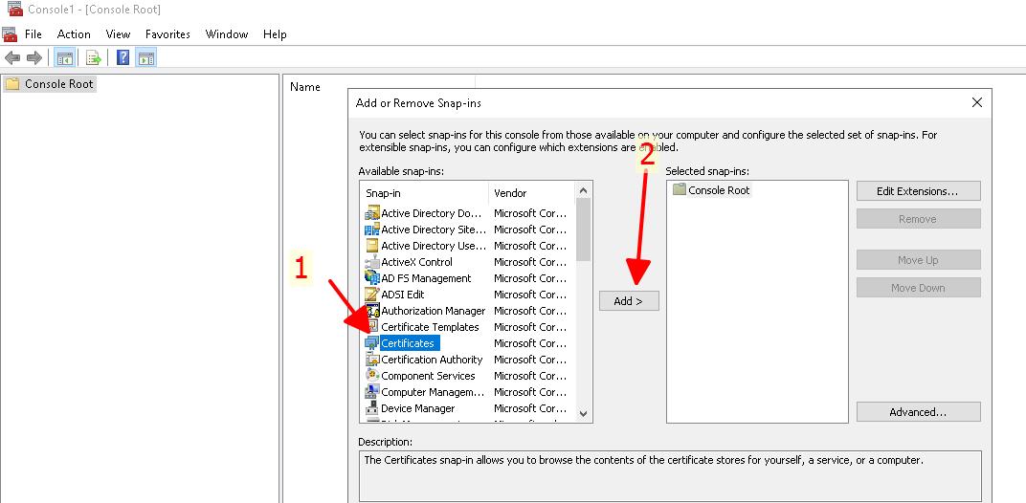Image resolution: width=1026 pixels, height=503 pixels.
Task: Select the Certificate Templates snap-in name
Action: [430, 327]
